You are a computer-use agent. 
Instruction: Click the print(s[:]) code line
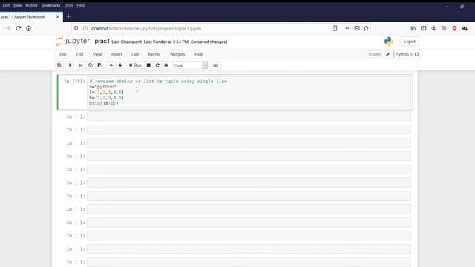104,103
